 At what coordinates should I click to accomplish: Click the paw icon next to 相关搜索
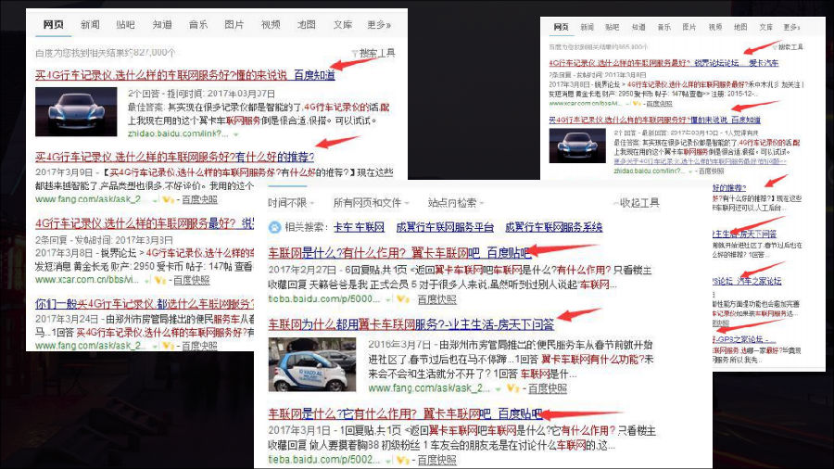click(274, 227)
